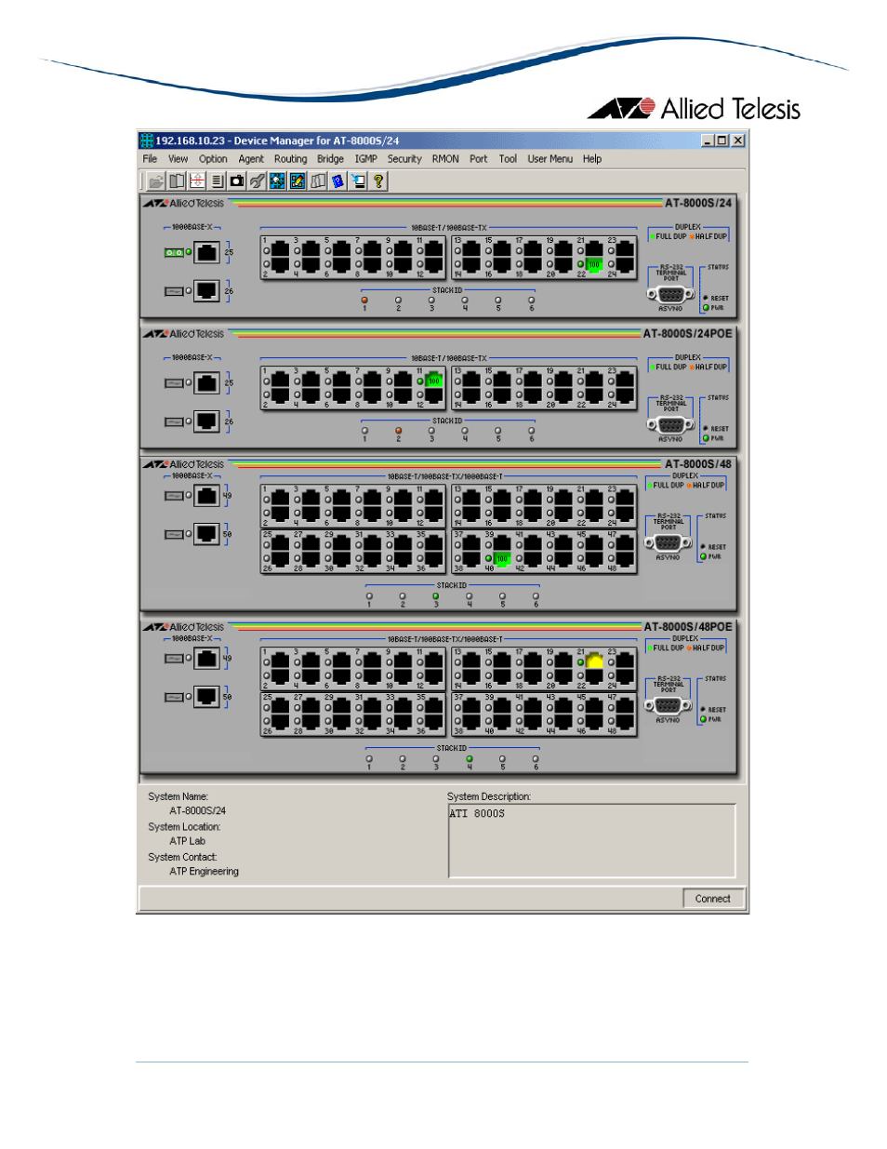Select yellow port 21 on AT-8000S/48POE switch

click(x=594, y=661)
